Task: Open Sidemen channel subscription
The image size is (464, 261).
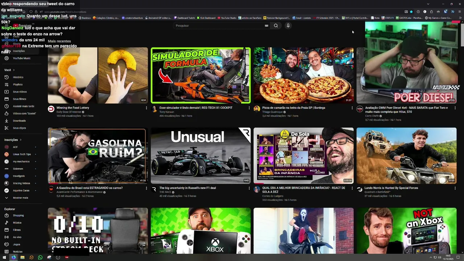Action: coord(18,169)
